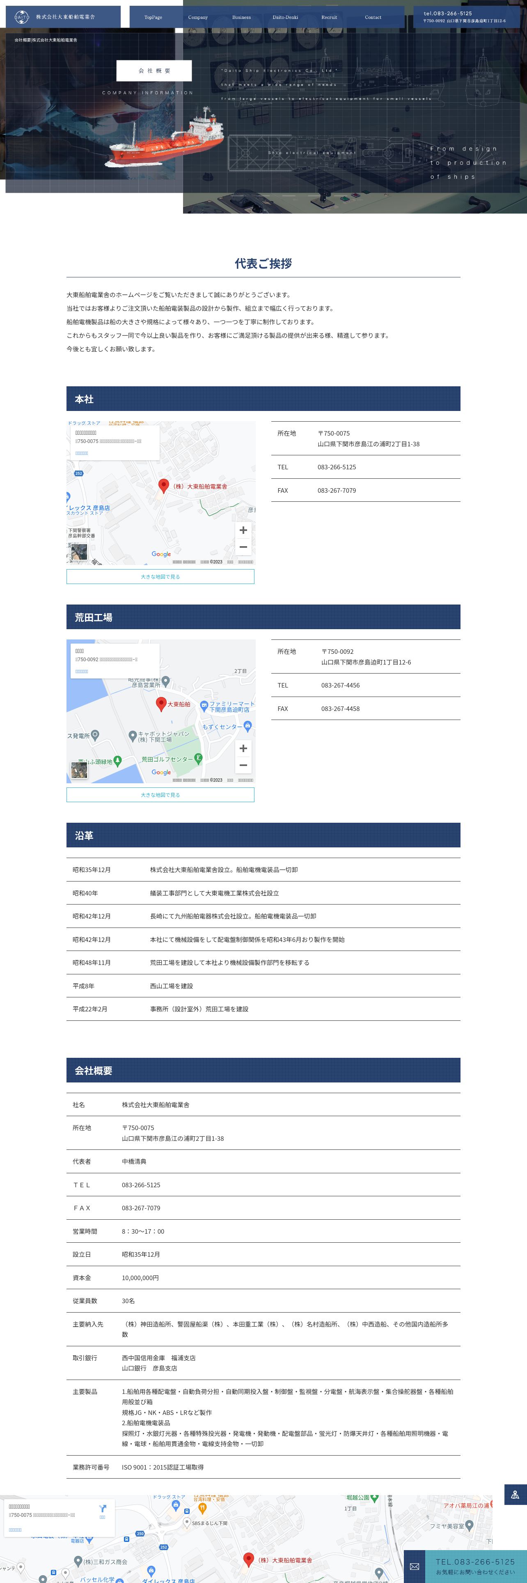Click route 252 marker on 本社 map

click(78, 473)
